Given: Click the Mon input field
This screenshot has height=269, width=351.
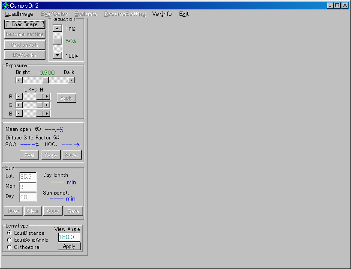Looking at the screenshot, I should (x=28, y=187).
